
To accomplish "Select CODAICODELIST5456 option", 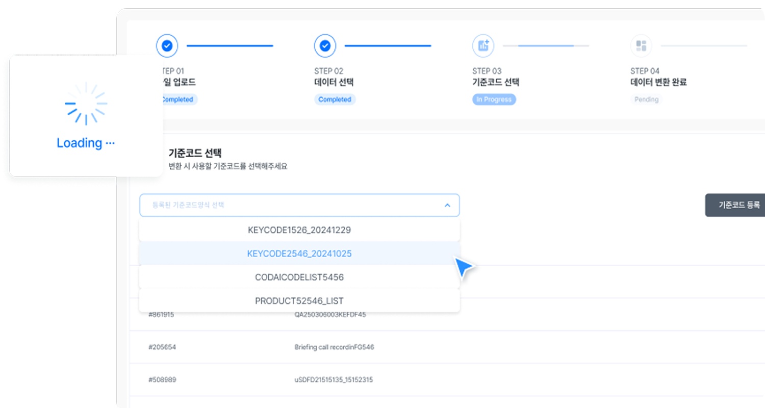I will [299, 277].
